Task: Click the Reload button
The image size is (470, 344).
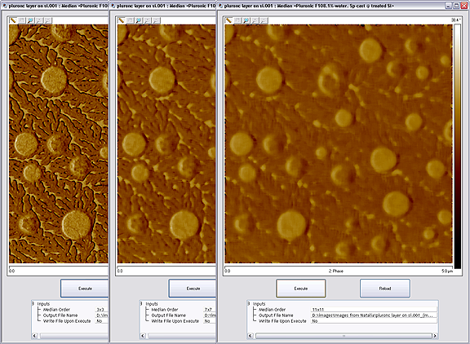Action: [385, 289]
